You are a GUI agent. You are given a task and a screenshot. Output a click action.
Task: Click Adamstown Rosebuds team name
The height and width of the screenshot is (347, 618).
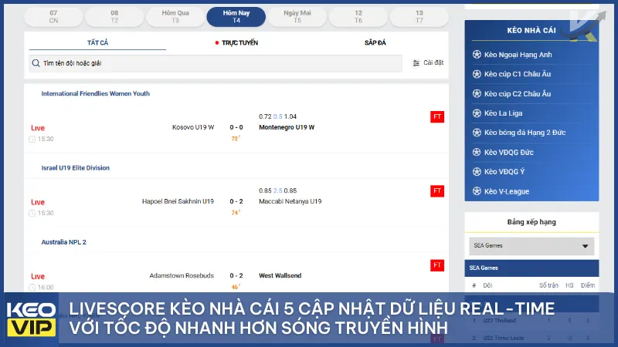[x=182, y=276]
